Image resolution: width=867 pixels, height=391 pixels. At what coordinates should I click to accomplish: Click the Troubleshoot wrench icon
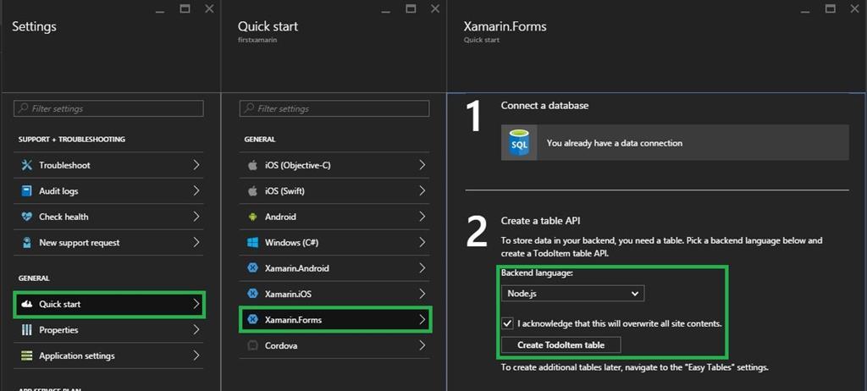coord(26,165)
